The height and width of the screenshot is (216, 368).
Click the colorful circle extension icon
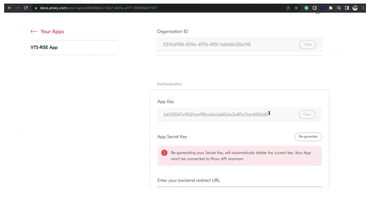315,8
